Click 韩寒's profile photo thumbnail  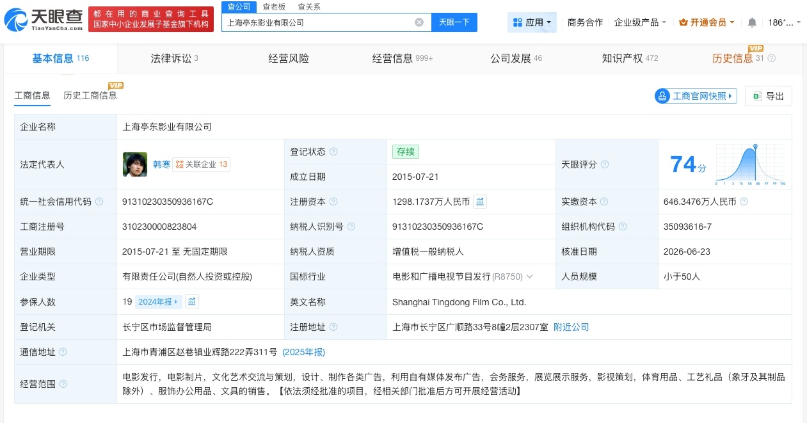135,164
